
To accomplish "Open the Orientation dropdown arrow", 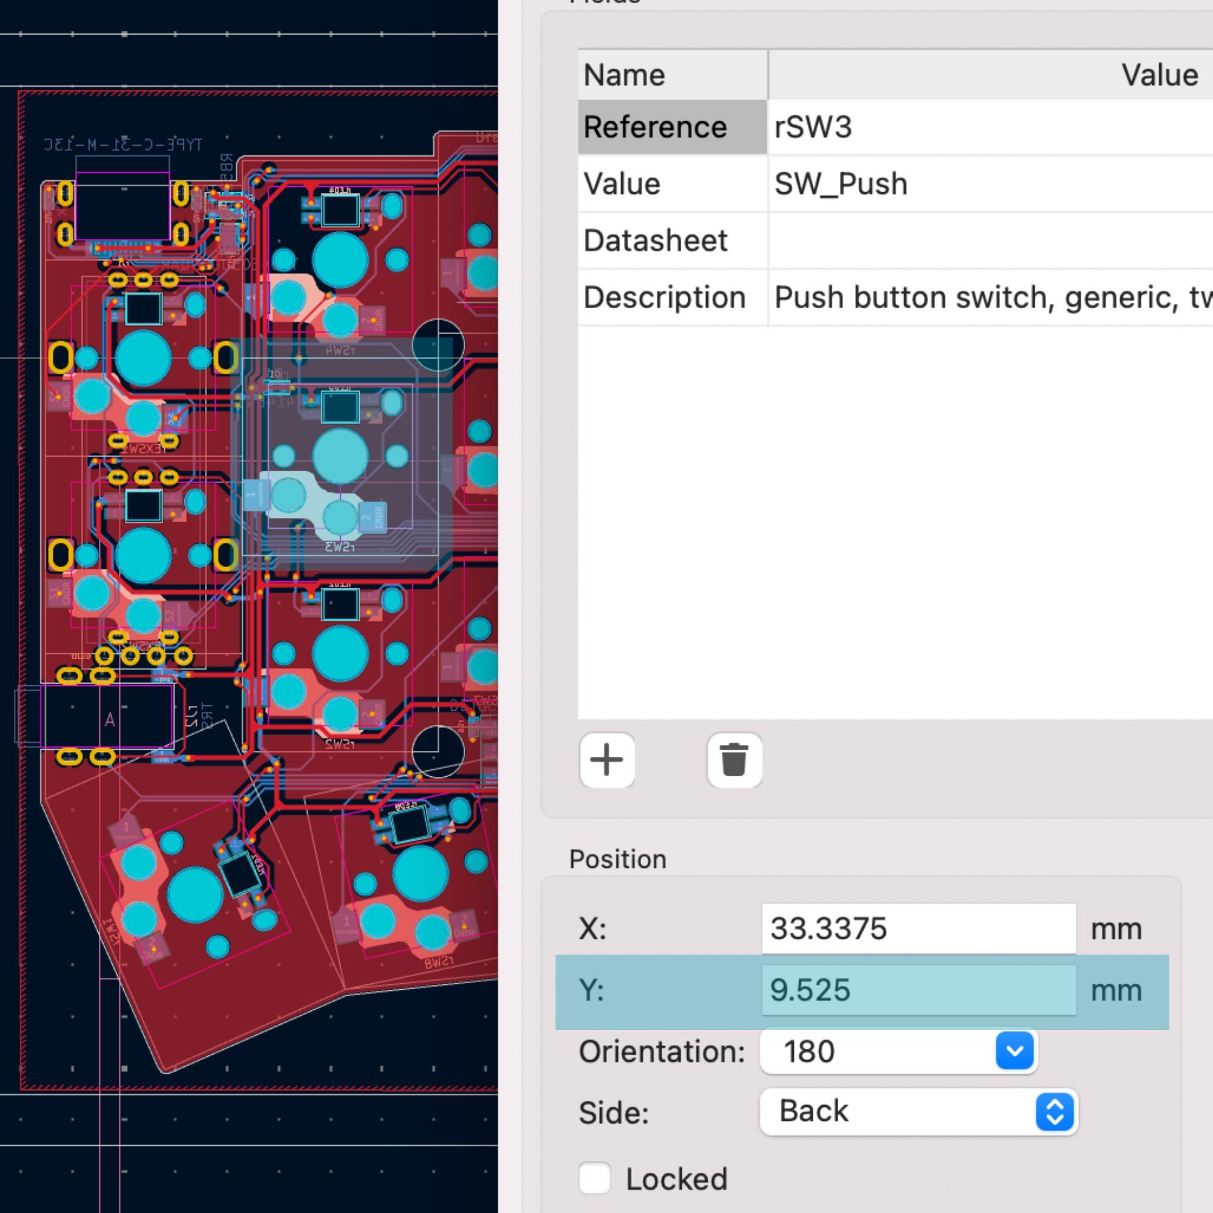I will point(1014,1051).
